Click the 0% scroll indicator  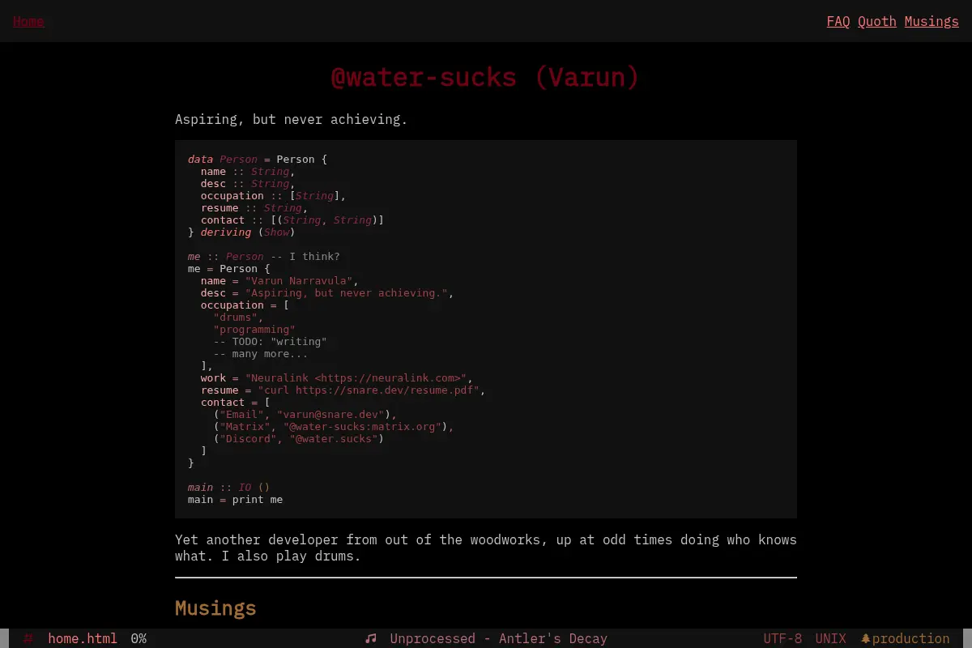tap(139, 638)
